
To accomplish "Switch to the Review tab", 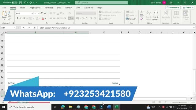I will [68, 8].
